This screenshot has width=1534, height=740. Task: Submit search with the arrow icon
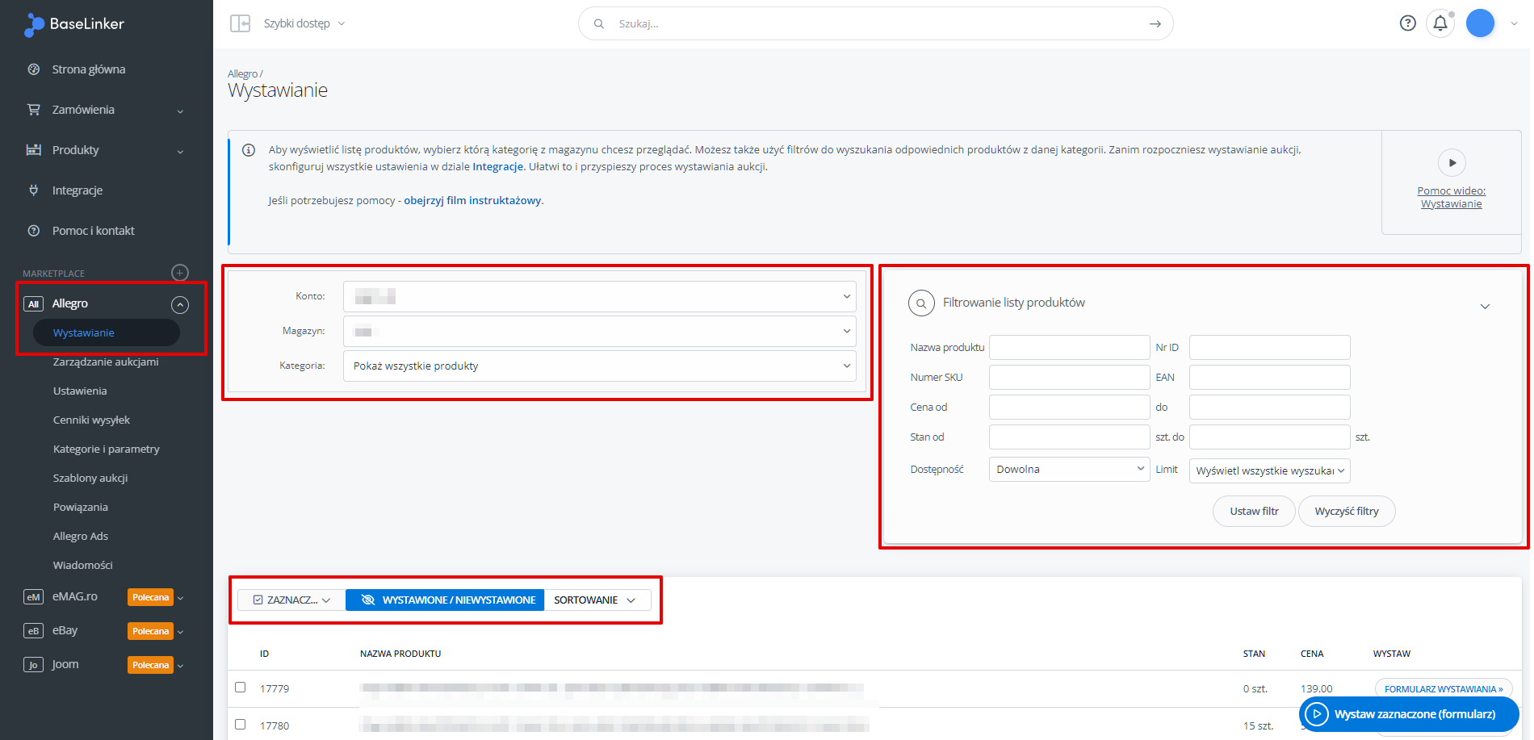(x=1155, y=23)
